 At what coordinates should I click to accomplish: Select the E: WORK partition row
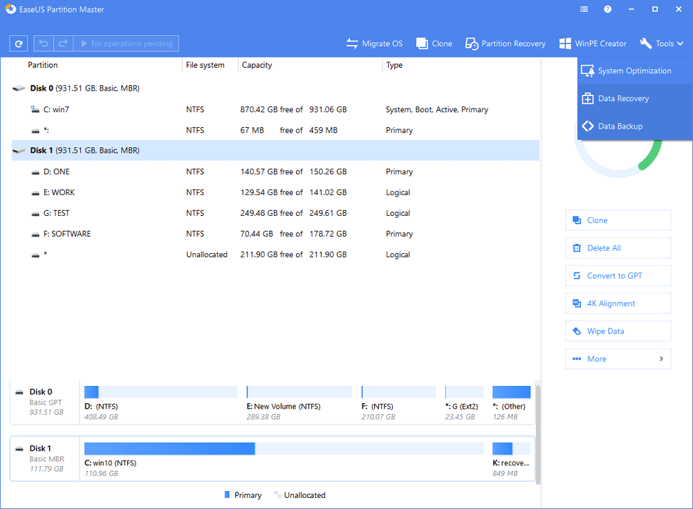275,192
